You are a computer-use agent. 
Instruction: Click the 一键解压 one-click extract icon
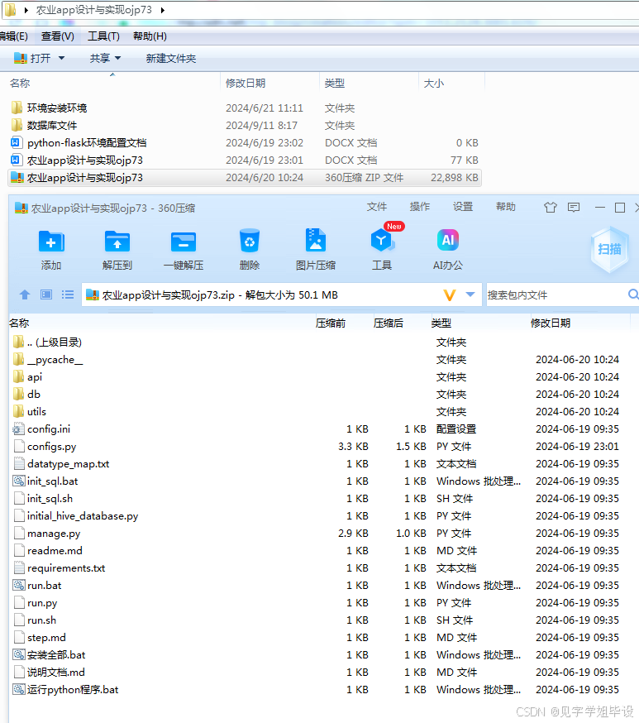coord(184,242)
